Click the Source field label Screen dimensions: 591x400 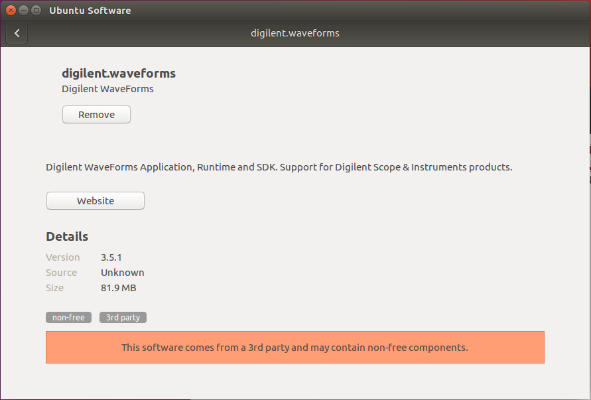coord(62,273)
